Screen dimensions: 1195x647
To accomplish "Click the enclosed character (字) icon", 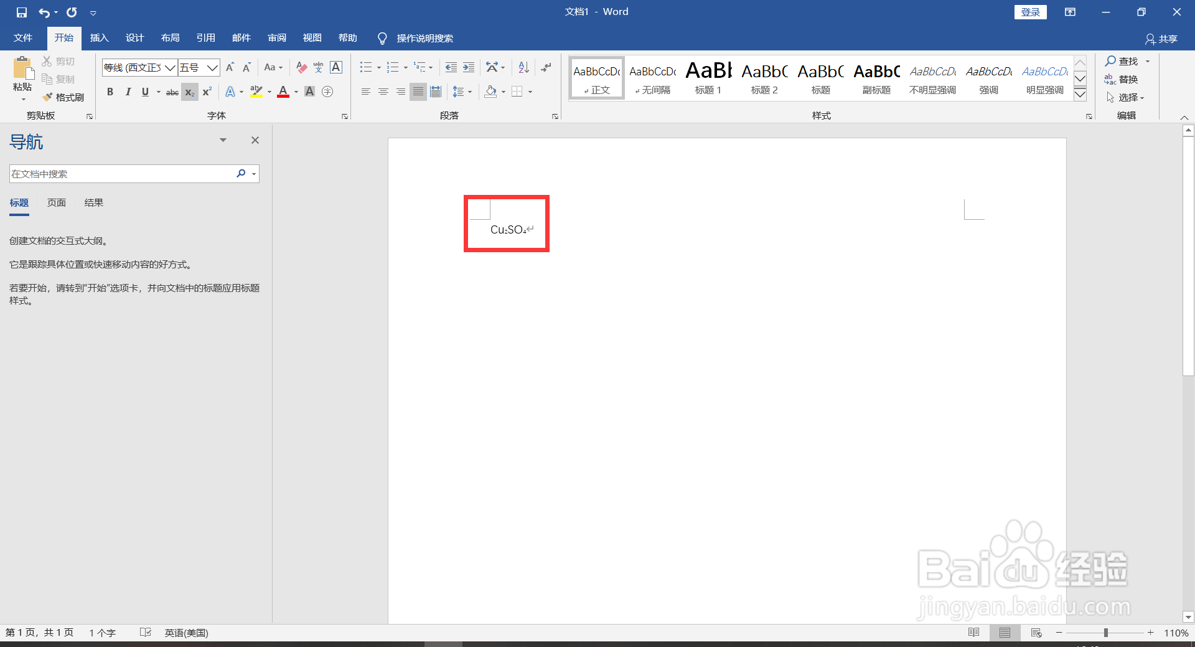I will tap(327, 92).
